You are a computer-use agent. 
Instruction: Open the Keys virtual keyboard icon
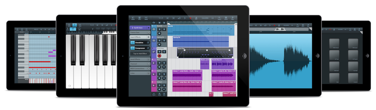pyautogui.click(x=139, y=18)
